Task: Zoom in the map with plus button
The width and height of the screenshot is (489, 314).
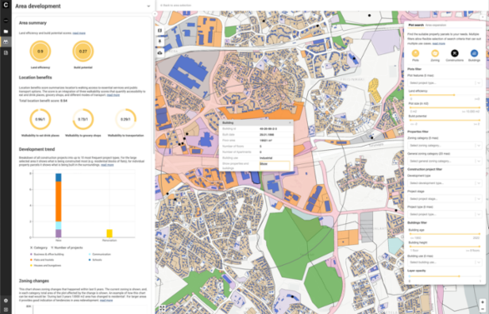Action: pos(482,302)
